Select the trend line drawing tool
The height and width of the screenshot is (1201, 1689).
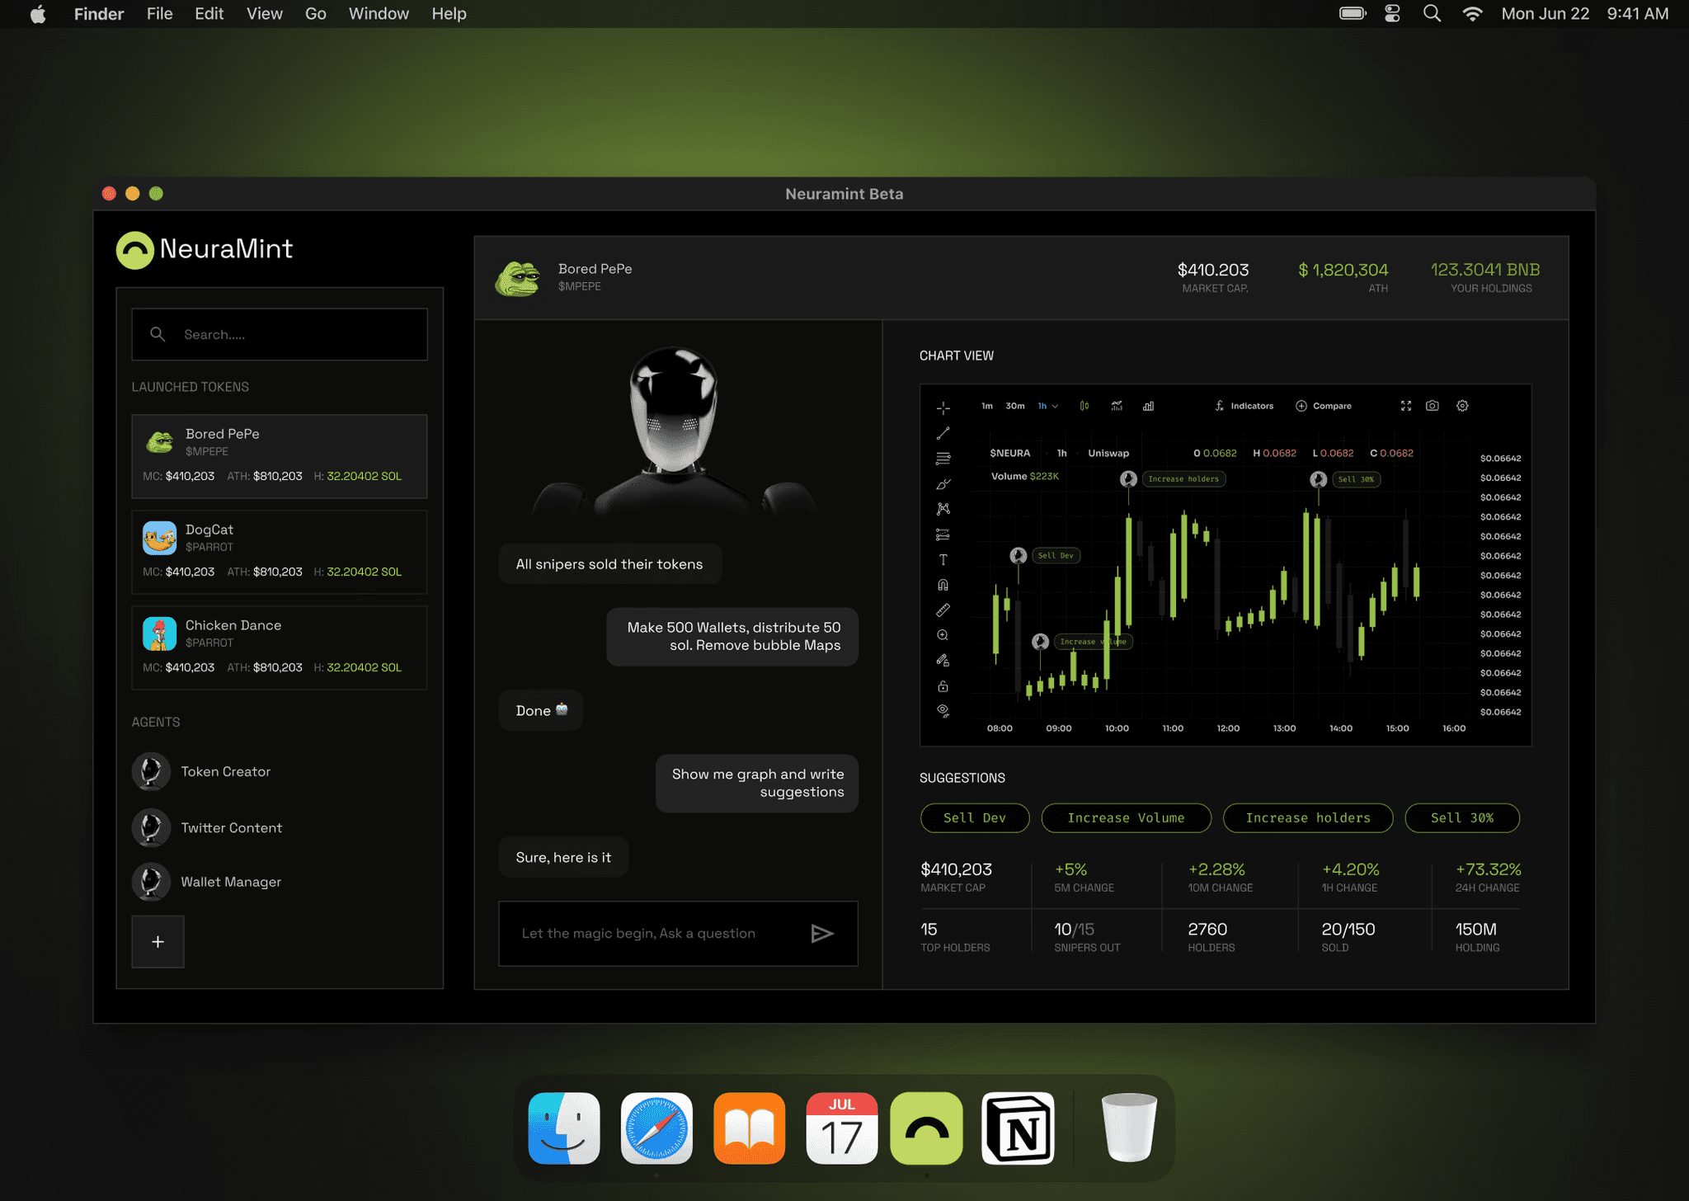point(943,433)
